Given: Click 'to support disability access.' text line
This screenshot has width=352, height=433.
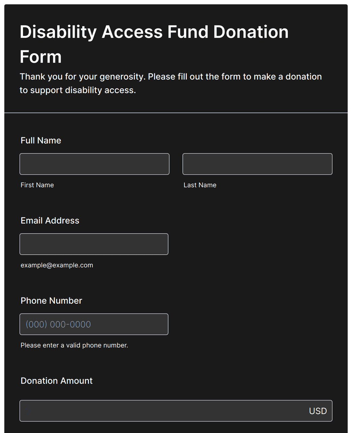Looking at the screenshot, I should (78, 90).
